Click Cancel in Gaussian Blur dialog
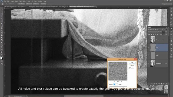 tap(132, 65)
